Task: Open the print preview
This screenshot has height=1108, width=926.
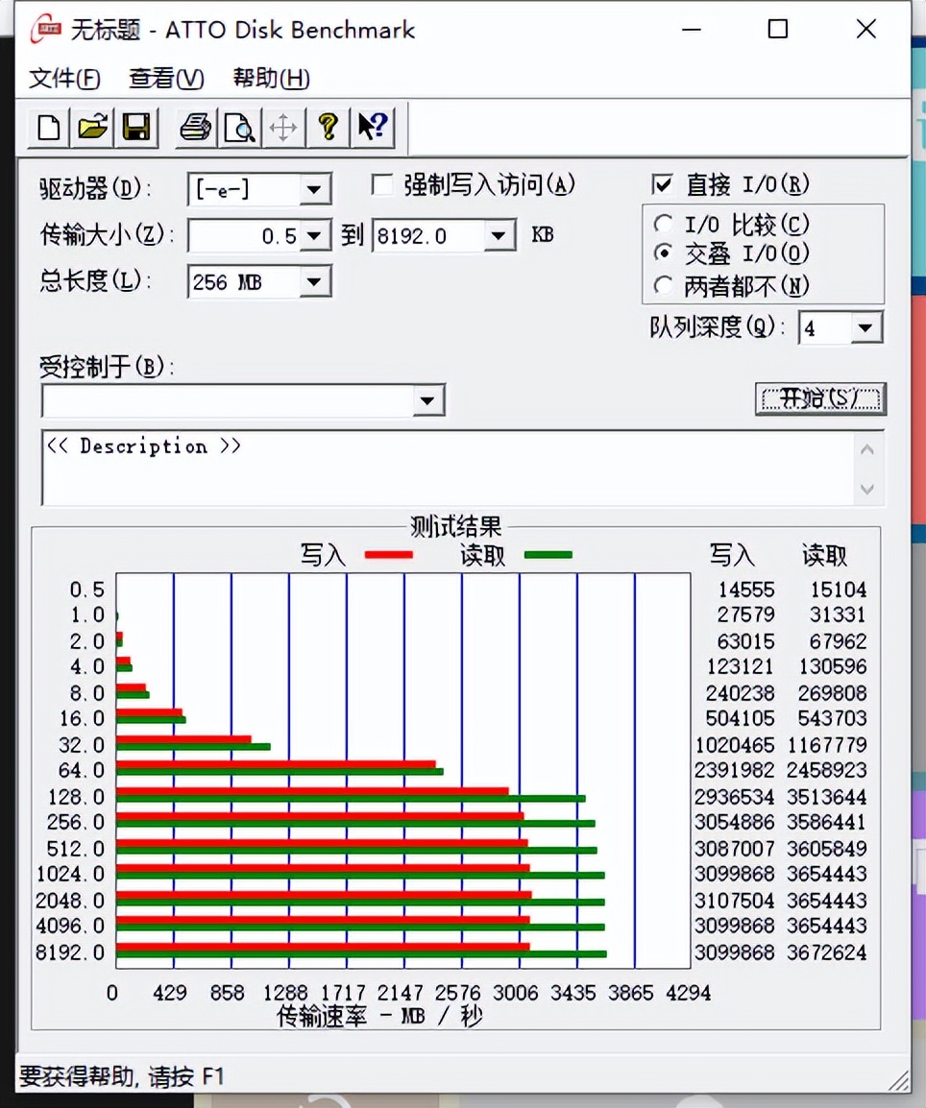Action: (239, 127)
